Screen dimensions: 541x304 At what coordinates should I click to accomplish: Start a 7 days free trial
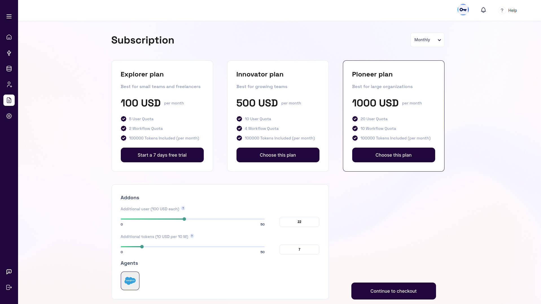(x=162, y=155)
